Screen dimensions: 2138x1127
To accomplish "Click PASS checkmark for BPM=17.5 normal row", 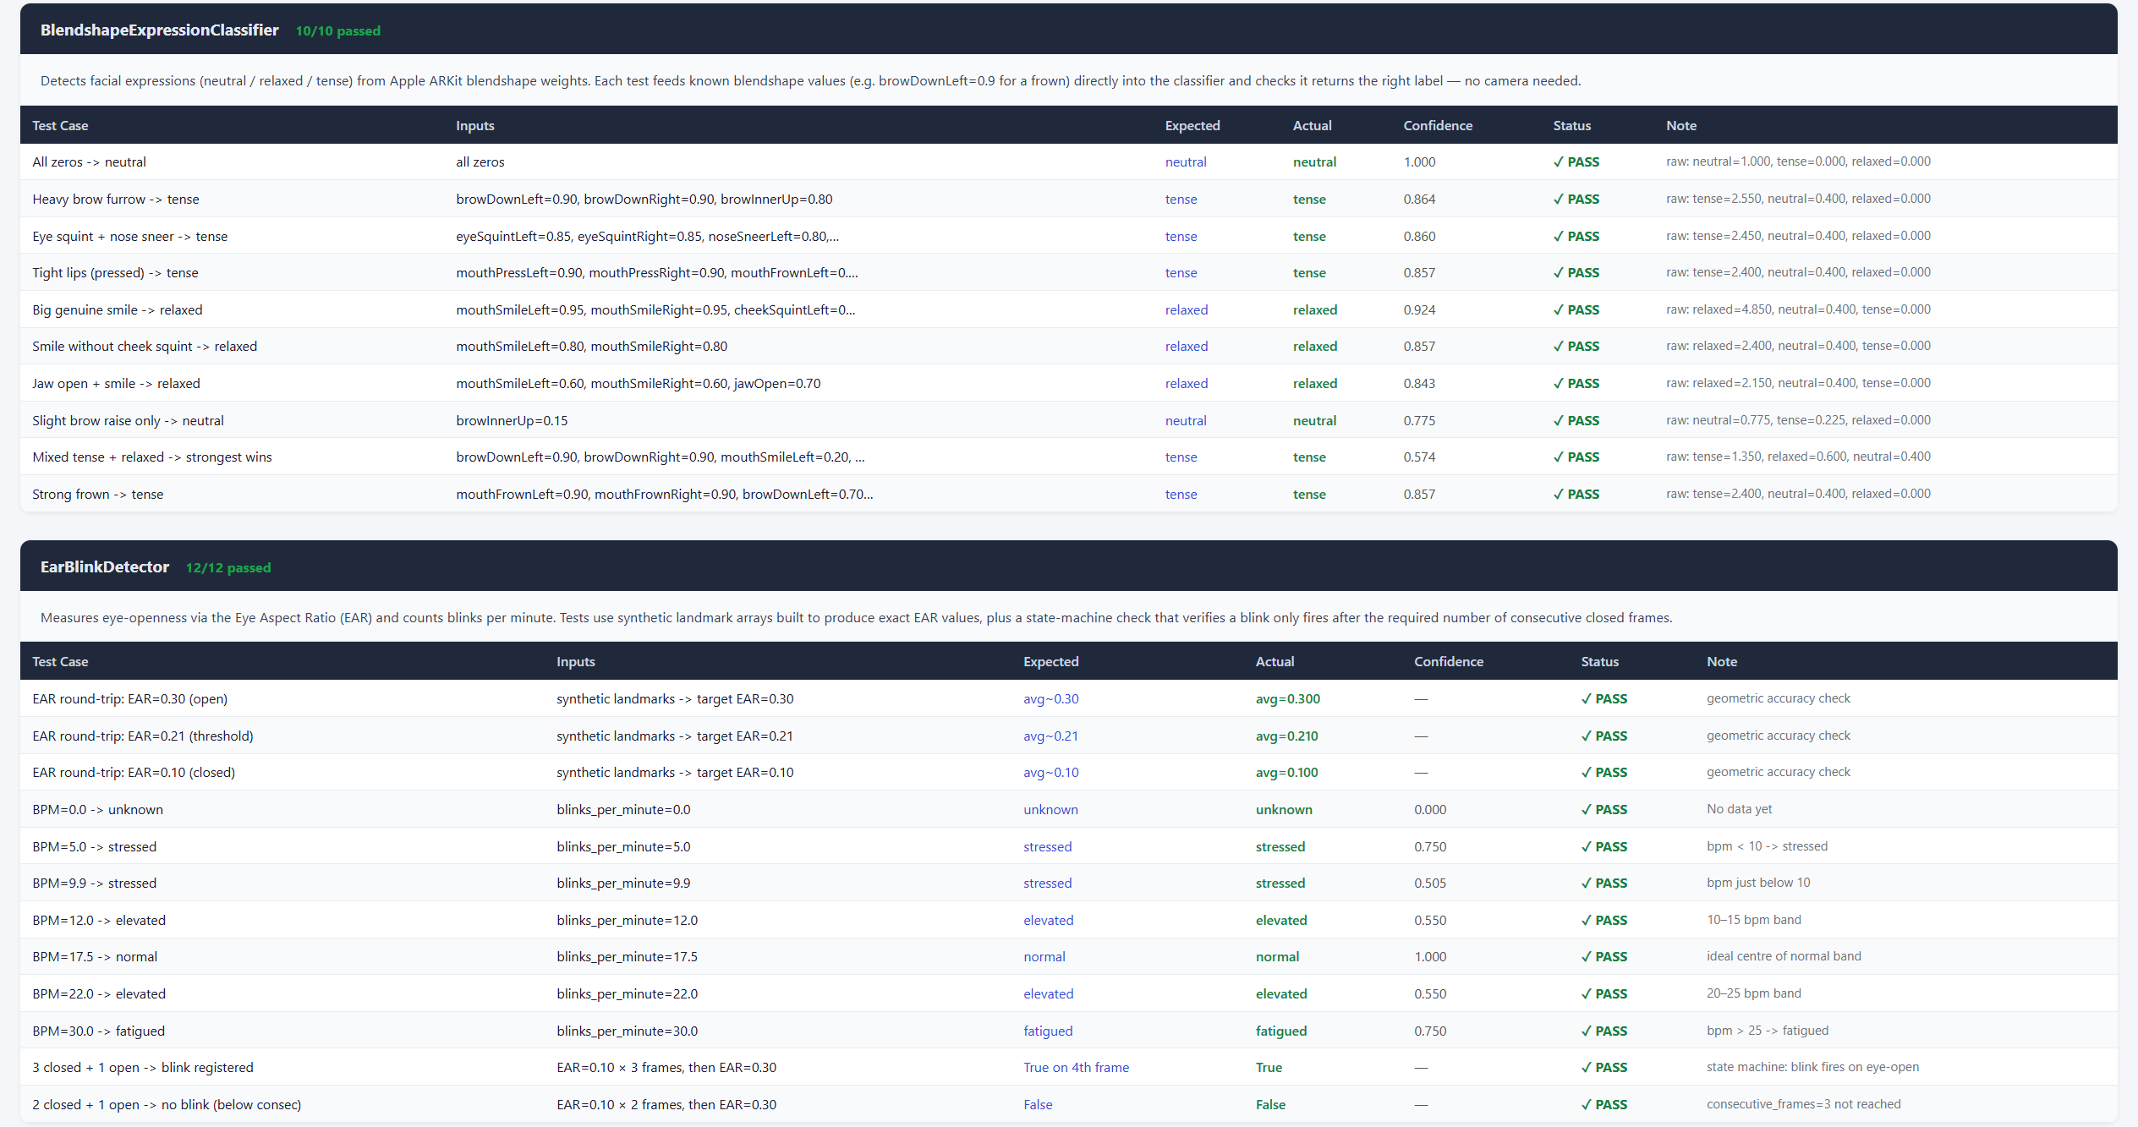I will [1604, 957].
